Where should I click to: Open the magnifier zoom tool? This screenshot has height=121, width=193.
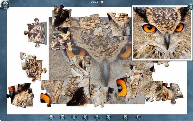click(x=74, y=117)
